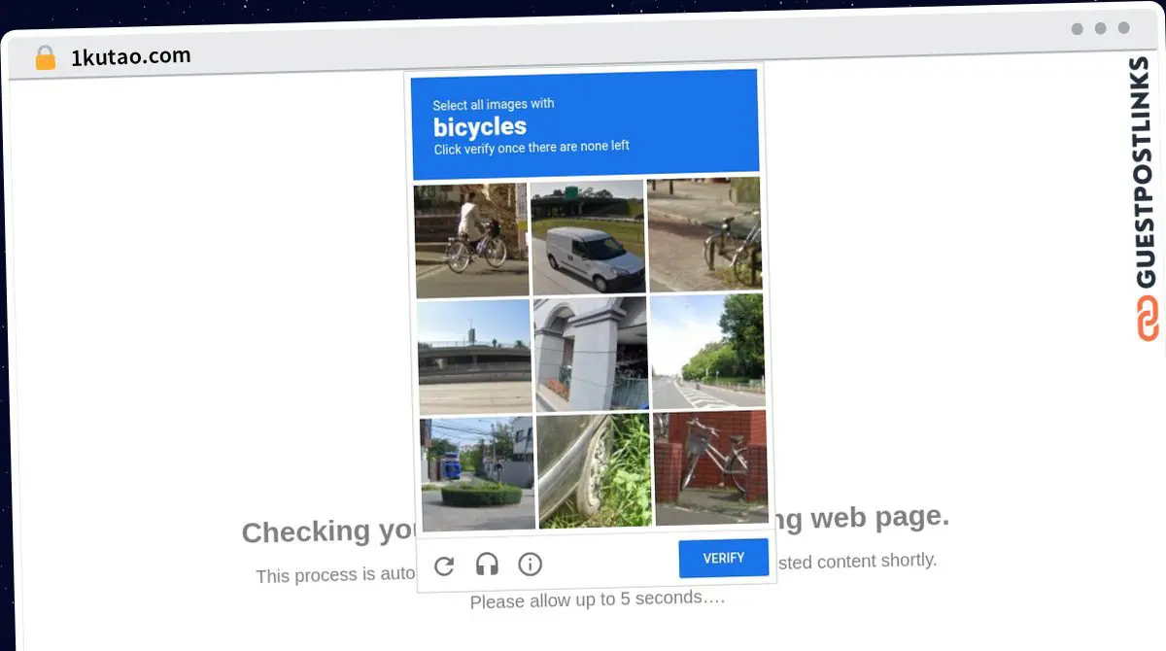Select the tile showing a person riding a bicycle
Viewport: 1166px width, 651px height.
(x=471, y=236)
